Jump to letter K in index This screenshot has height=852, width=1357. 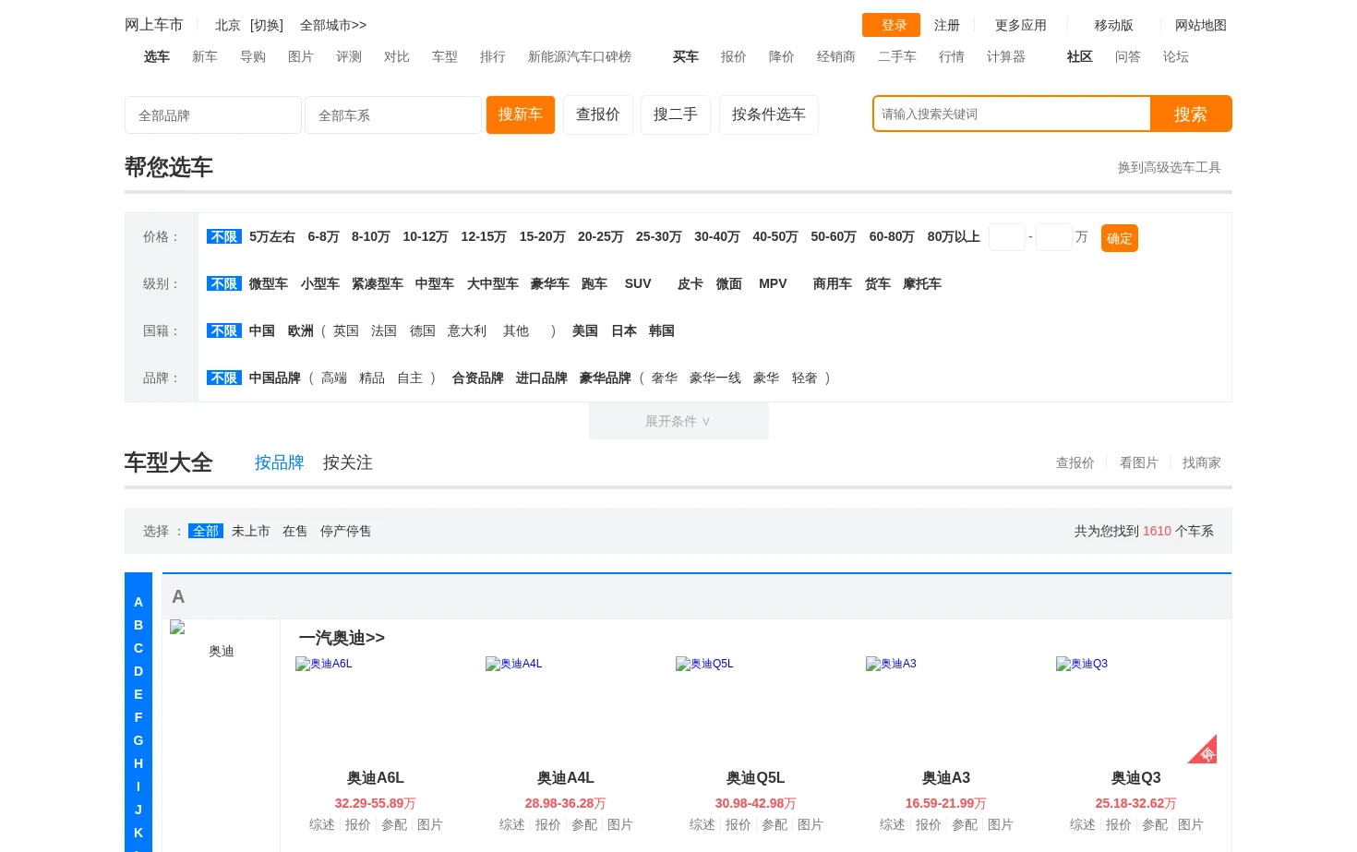[x=138, y=833]
